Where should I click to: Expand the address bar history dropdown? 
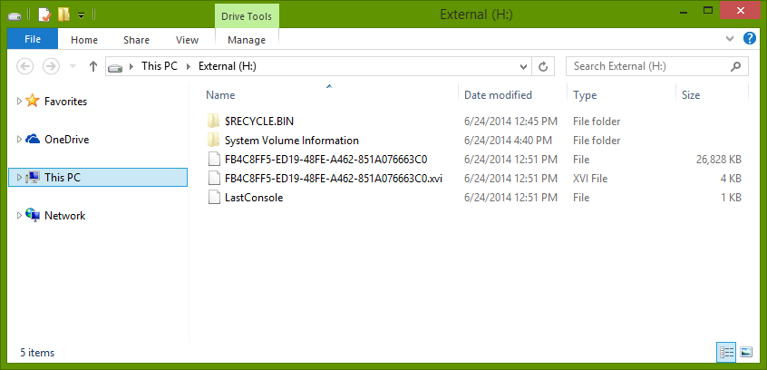(523, 66)
